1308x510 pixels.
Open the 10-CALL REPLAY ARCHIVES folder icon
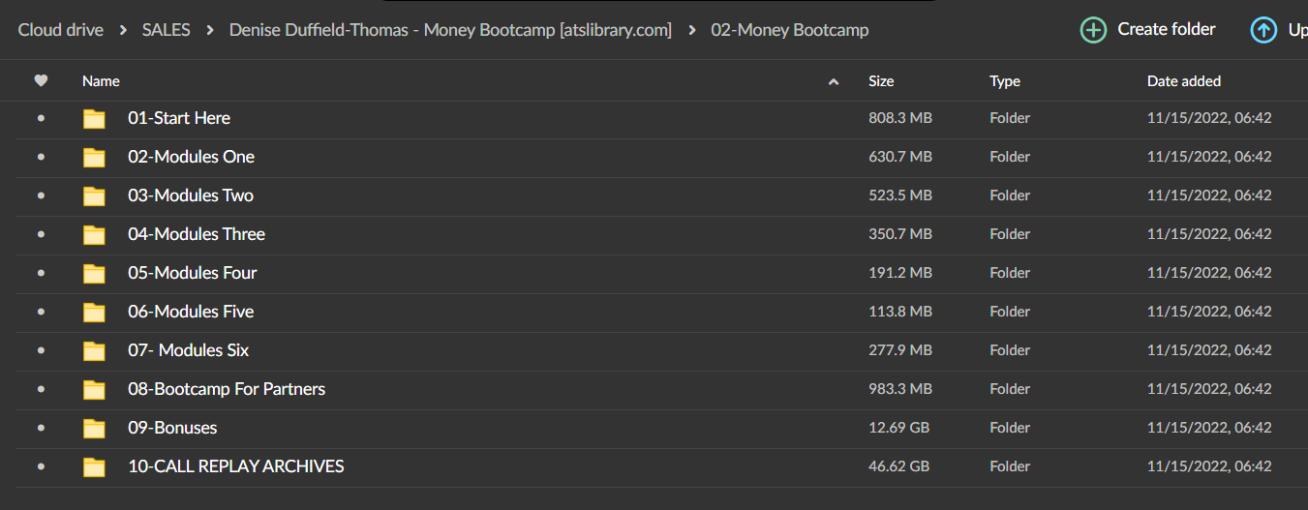pos(94,467)
